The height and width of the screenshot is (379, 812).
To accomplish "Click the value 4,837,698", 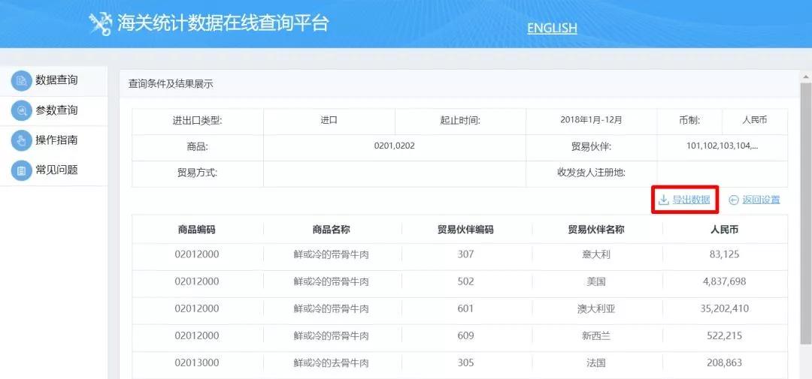I will coord(725,281).
